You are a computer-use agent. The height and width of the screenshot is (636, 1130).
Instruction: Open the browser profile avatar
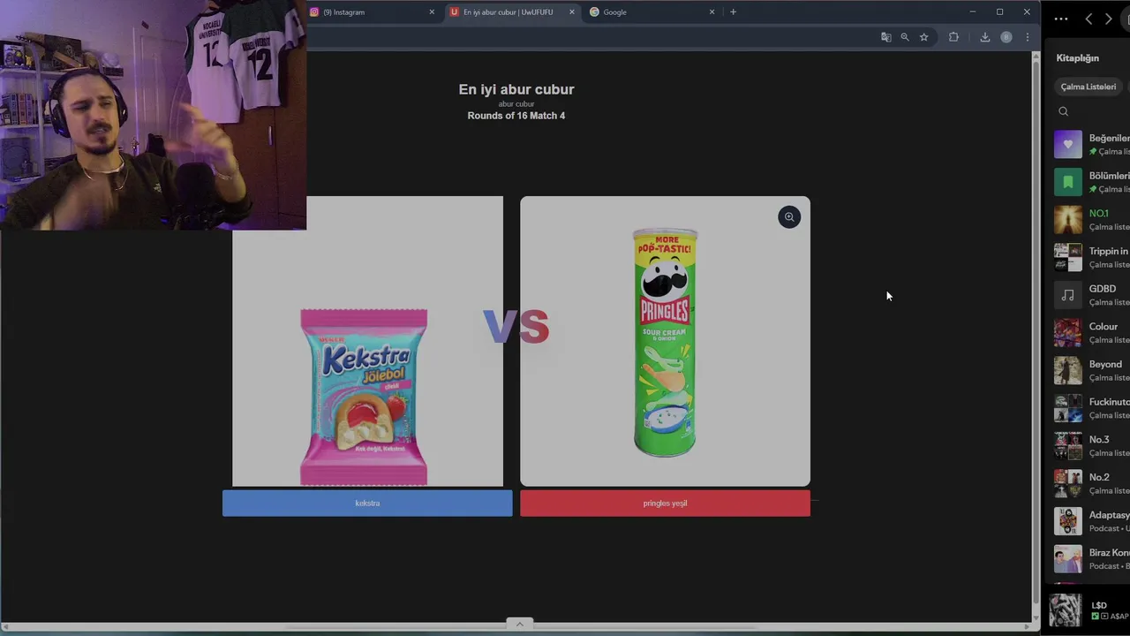click(1006, 37)
